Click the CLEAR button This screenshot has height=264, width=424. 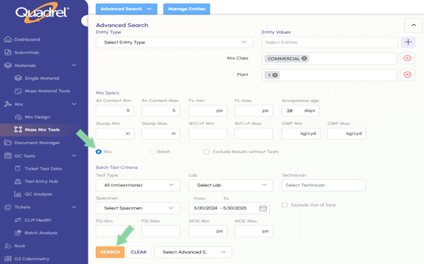pos(138,252)
